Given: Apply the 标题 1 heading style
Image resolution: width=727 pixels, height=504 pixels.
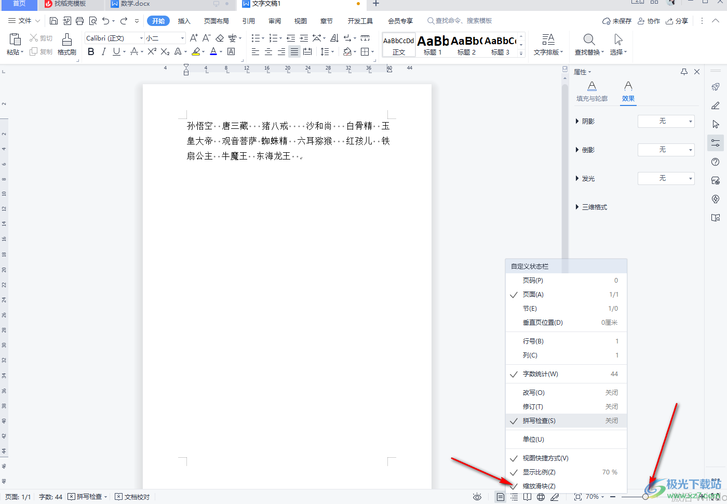Looking at the screenshot, I should coord(433,45).
